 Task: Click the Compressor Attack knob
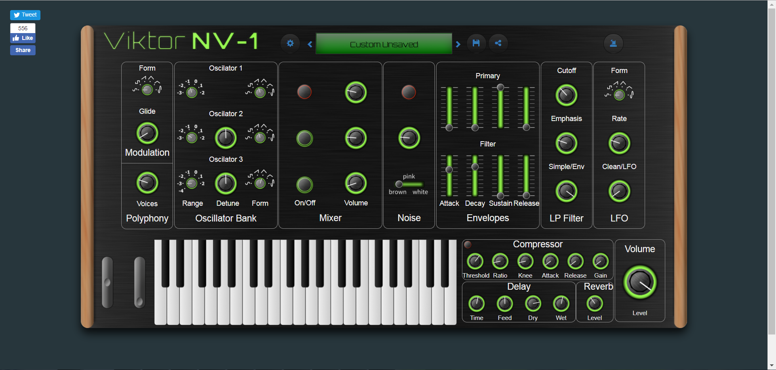click(550, 261)
